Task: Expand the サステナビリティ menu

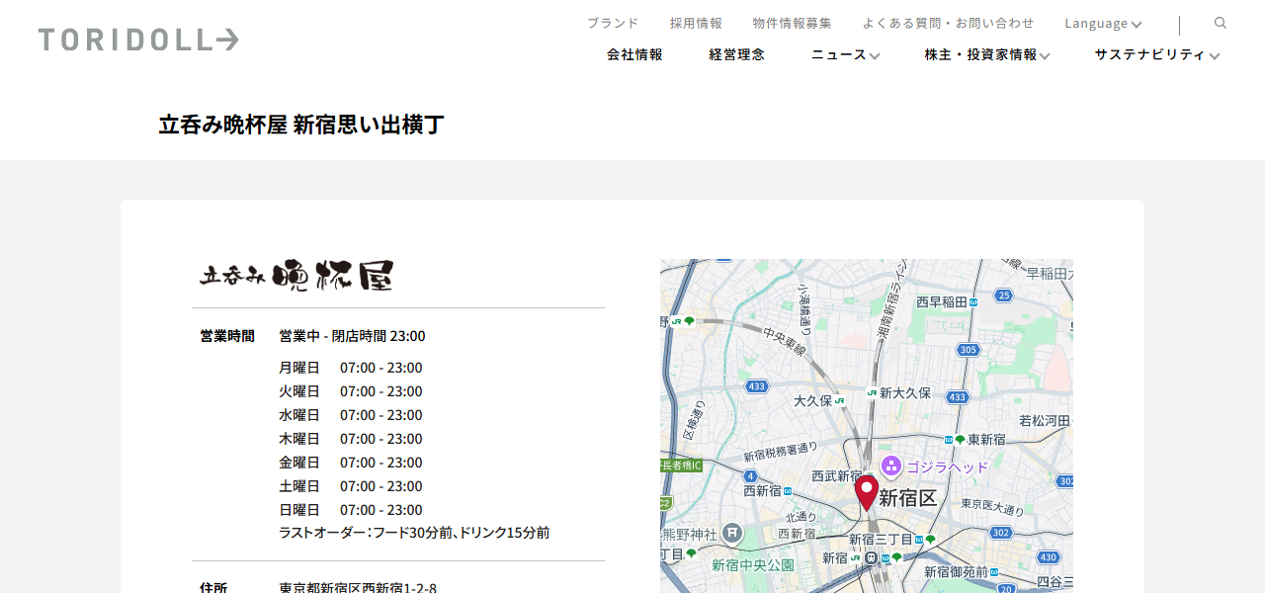Action: click(1157, 55)
